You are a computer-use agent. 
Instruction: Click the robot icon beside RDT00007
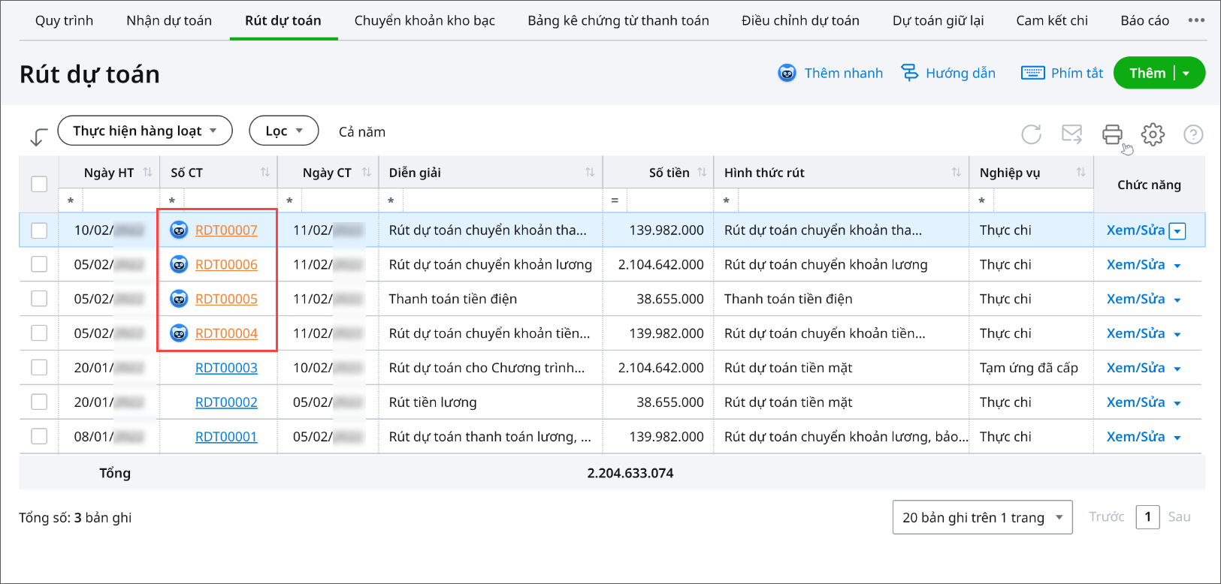click(x=179, y=230)
